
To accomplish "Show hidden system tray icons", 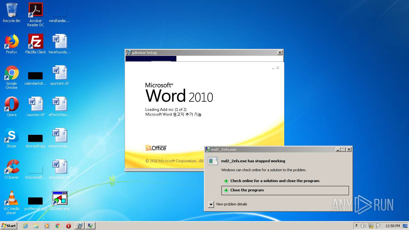I will (x=356, y=226).
